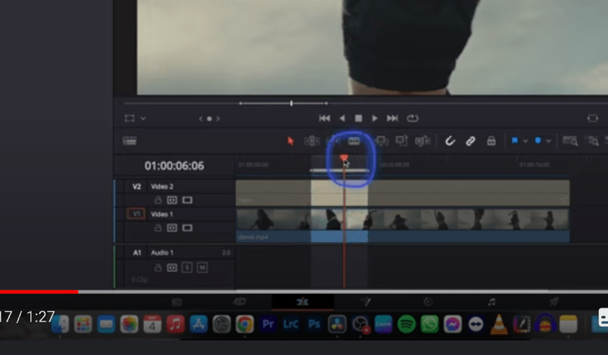
Task: Open Photoshop from the Dock
Action: point(313,324)
